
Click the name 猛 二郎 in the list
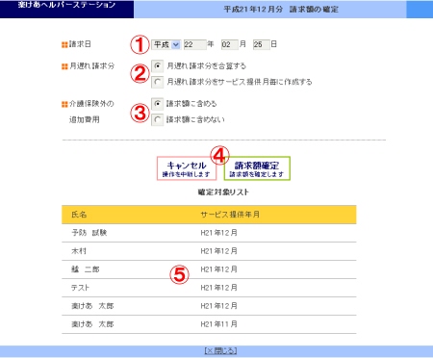[86, 269]
